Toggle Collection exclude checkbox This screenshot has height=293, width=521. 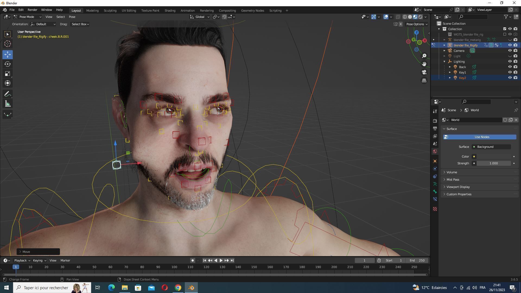click(x=504, y=29)
